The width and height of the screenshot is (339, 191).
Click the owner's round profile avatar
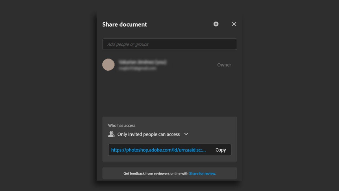(108, 65)
